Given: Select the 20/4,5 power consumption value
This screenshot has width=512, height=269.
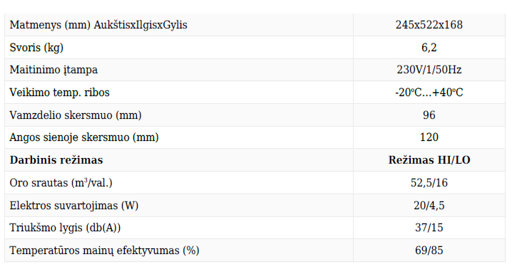Looking at the screenshot, I should point(429,206).
